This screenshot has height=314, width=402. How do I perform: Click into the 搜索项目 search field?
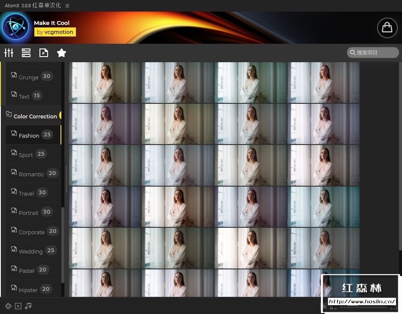(x=373, y=52)
